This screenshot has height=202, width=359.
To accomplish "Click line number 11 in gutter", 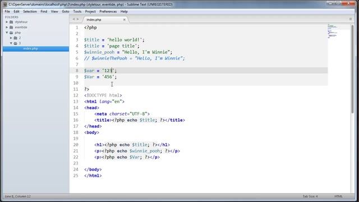I will [76, 89].
